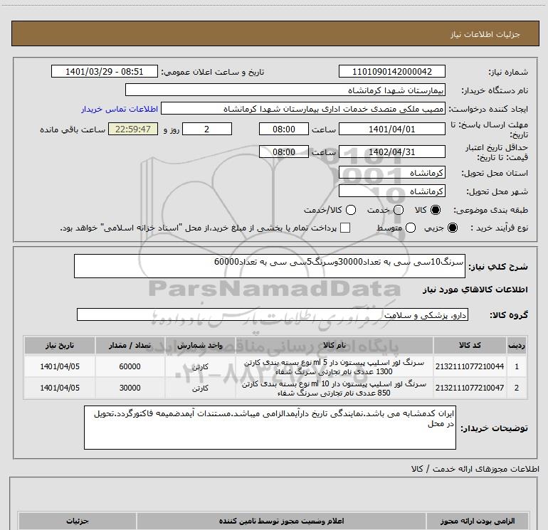Click the اعلام وضعیت مجوز توسط تامین کننده header
548x530 pixels.
[281, 521]
